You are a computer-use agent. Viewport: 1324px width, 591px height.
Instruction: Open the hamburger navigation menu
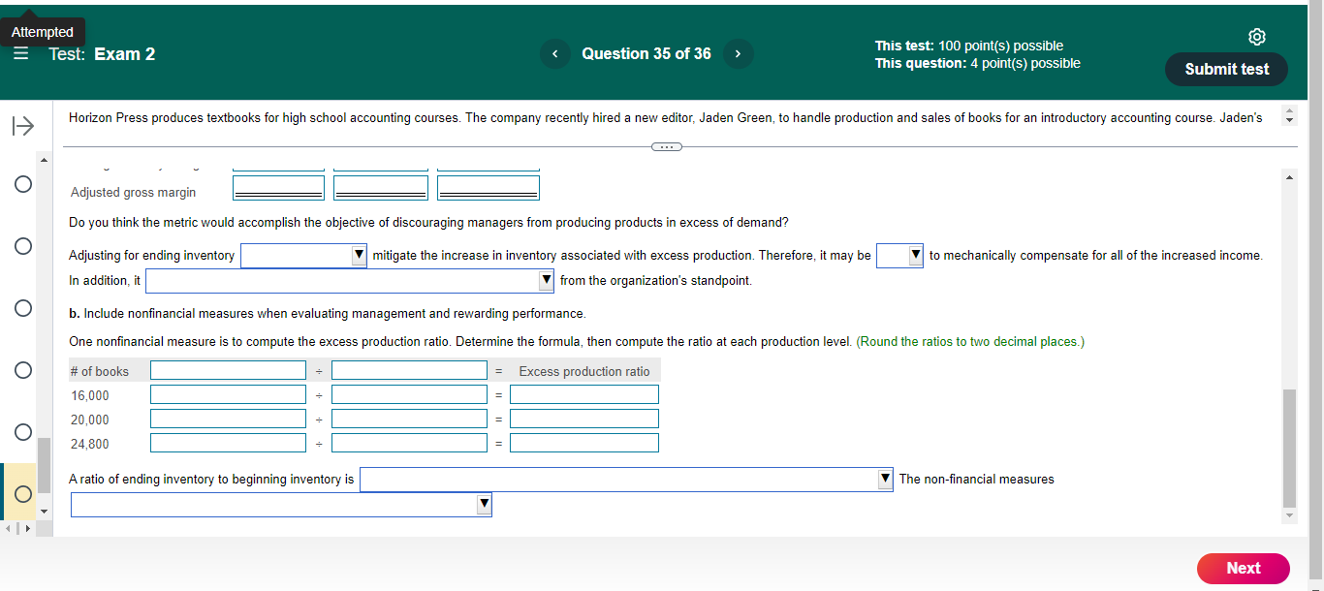click(20, 53)
